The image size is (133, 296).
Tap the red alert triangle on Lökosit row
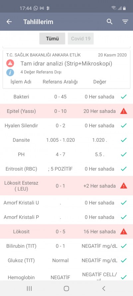click(124, 231)
